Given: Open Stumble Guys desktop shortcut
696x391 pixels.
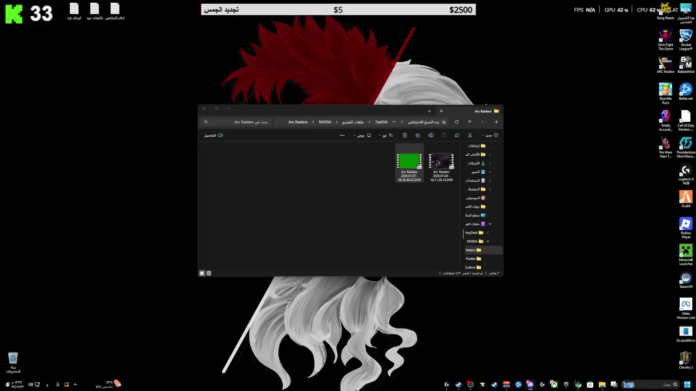Looking at the screenshot, I should coord(666,93).
